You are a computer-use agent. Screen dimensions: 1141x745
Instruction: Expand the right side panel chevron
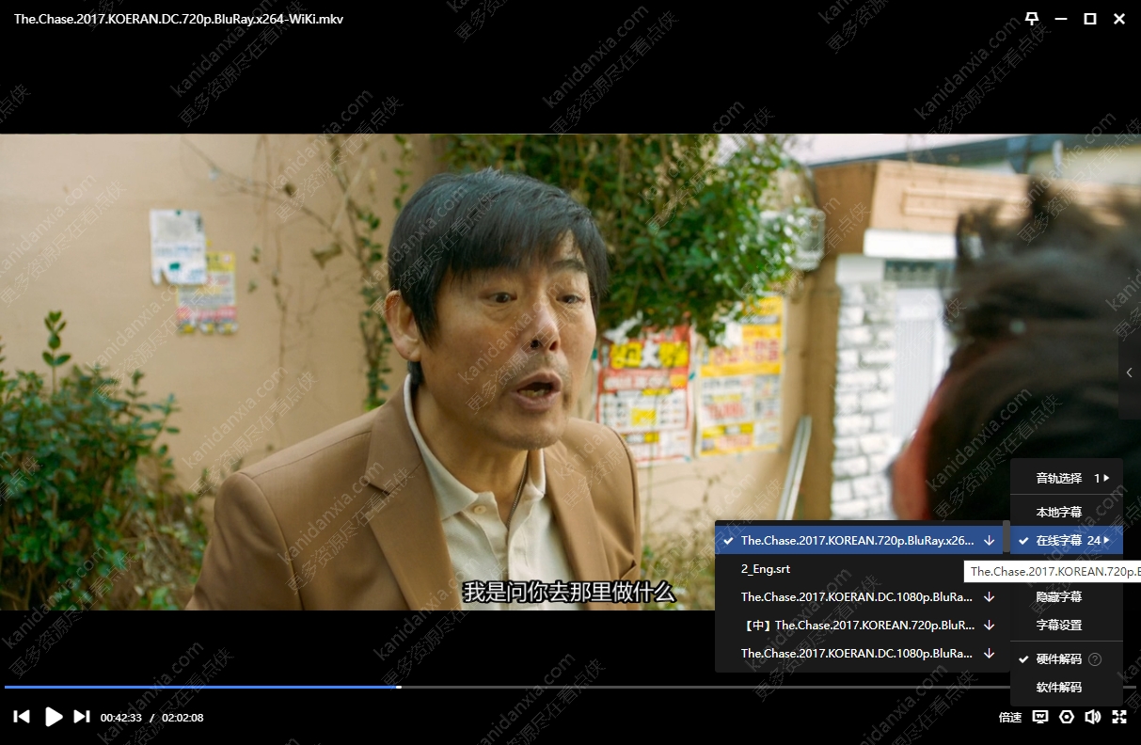(1130, 373)
